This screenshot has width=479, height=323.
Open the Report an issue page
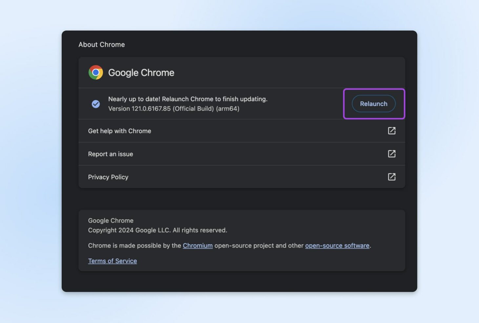110,153
